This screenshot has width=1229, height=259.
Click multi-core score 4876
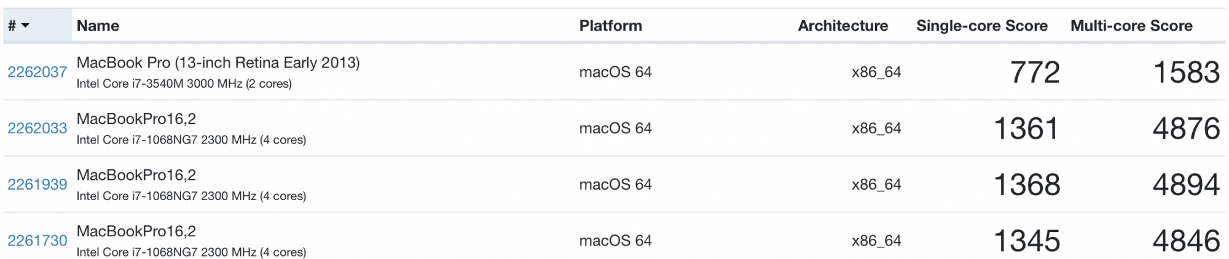[1186, 129]
